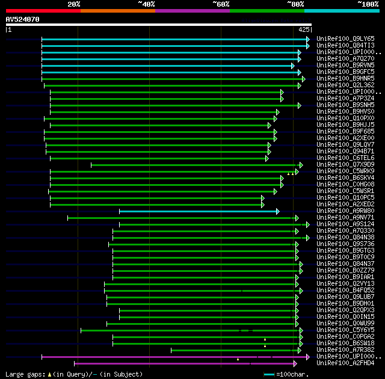Click the UniRef100_A2XED2 label
Image resolution: width=385 pixels, height=379 pixels.
(x=345, y=205)
